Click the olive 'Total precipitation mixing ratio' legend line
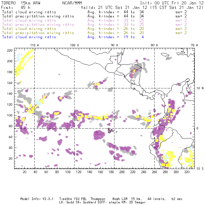Viewport: 205px width, 205px height. pos(38,33)
